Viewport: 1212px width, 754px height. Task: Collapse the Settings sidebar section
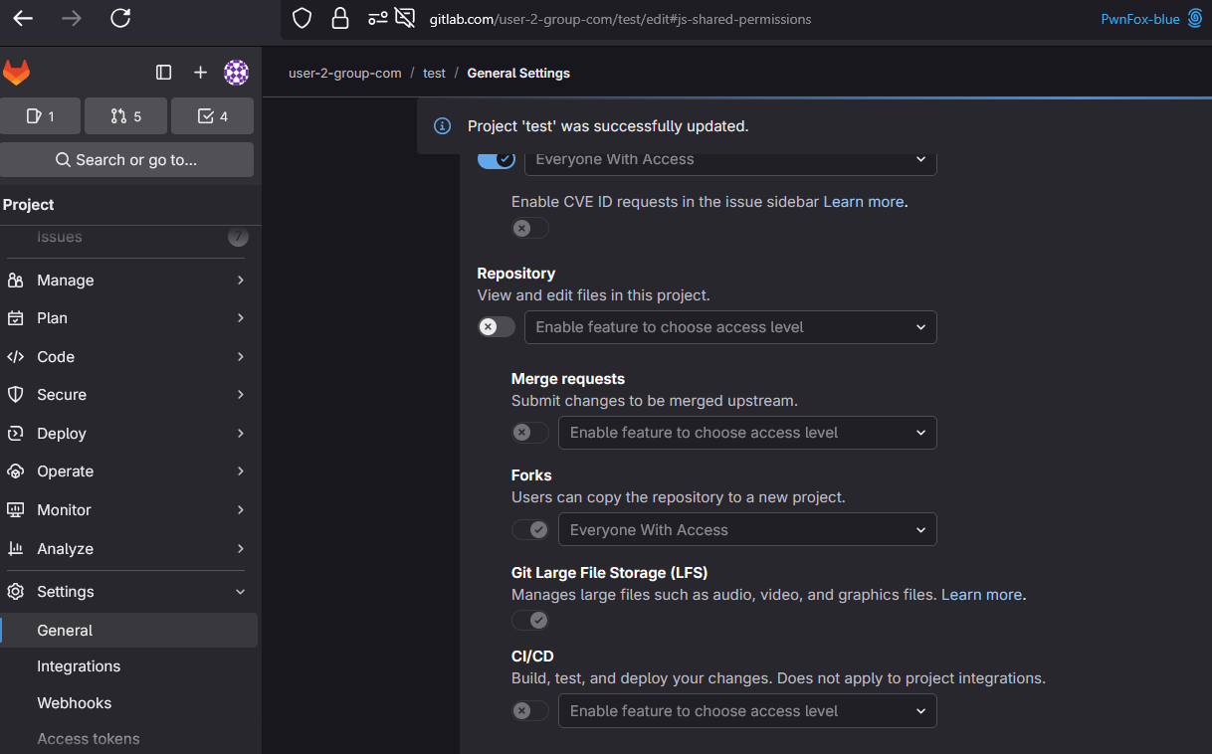tap(127, 592)
